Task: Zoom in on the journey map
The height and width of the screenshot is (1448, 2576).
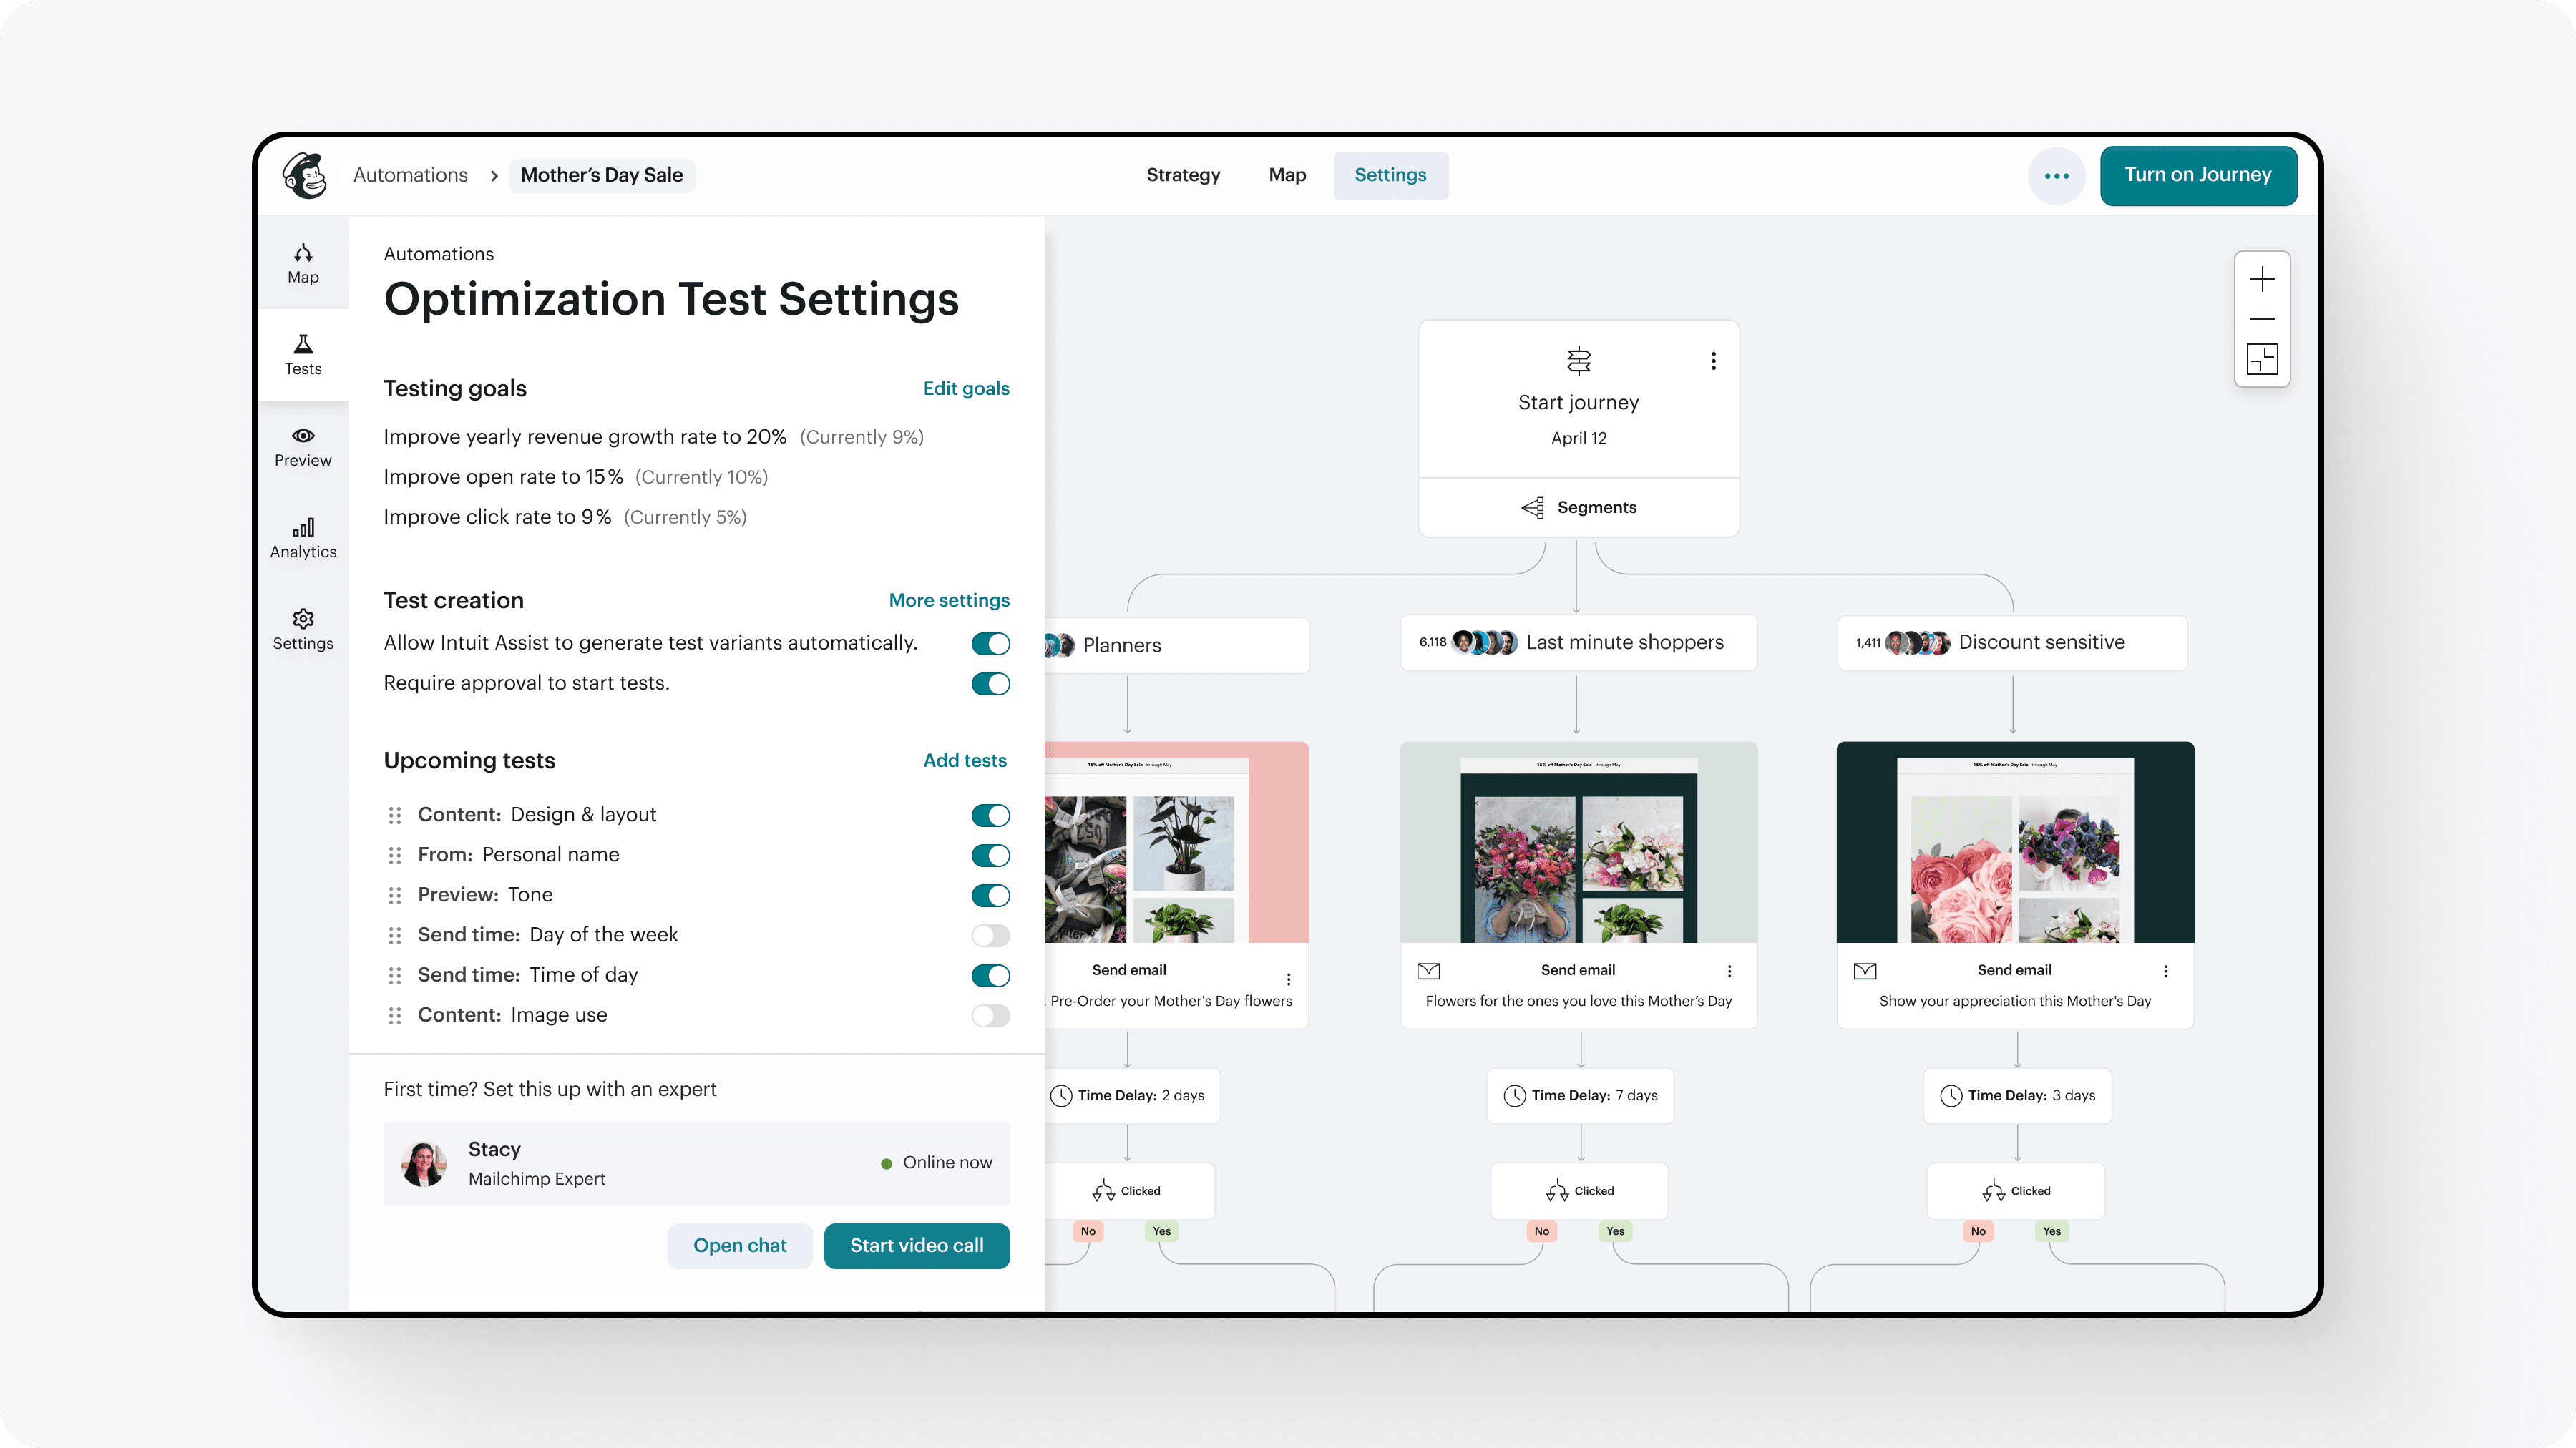Action: [2262, 279]
